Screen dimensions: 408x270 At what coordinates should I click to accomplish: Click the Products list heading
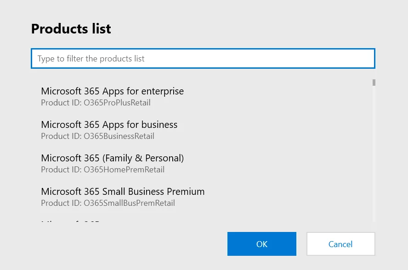(71, 29)
